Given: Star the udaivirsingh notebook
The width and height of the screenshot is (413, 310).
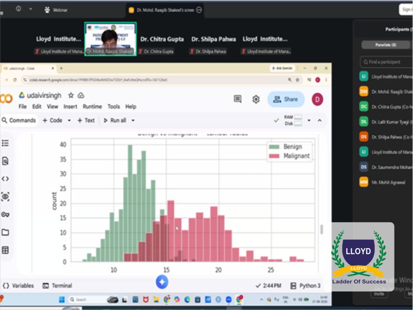Looking at the screenshot, I should tap(71, 95).
